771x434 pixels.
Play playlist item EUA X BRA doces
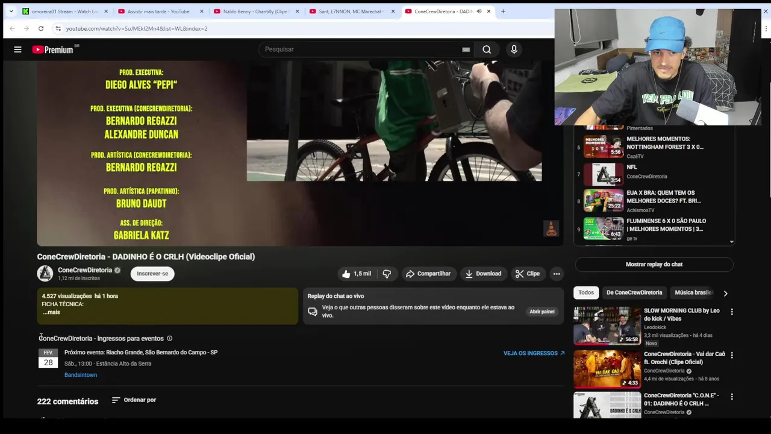point(654,201)
